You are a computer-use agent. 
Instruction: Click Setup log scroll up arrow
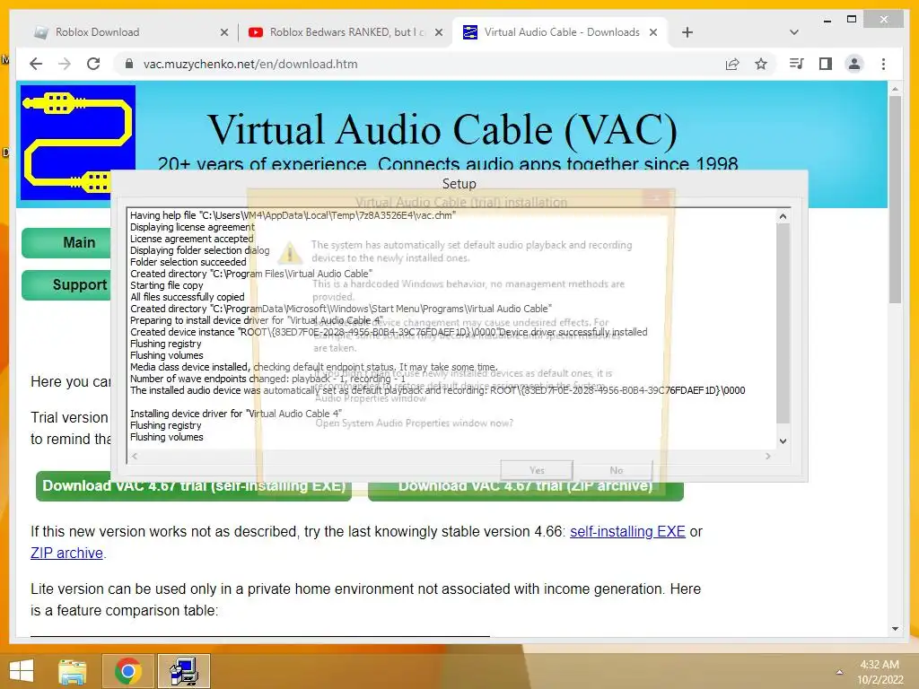tap(783, 216)
